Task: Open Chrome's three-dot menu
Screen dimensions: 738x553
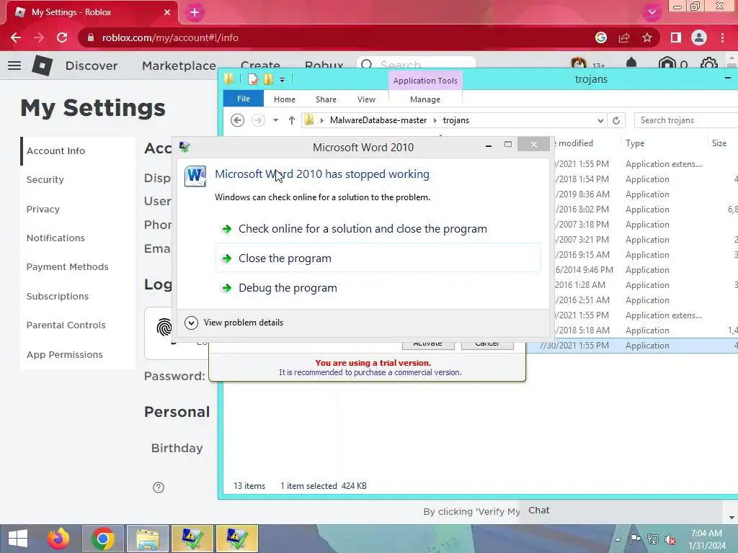Action: (x=722, y=37)
